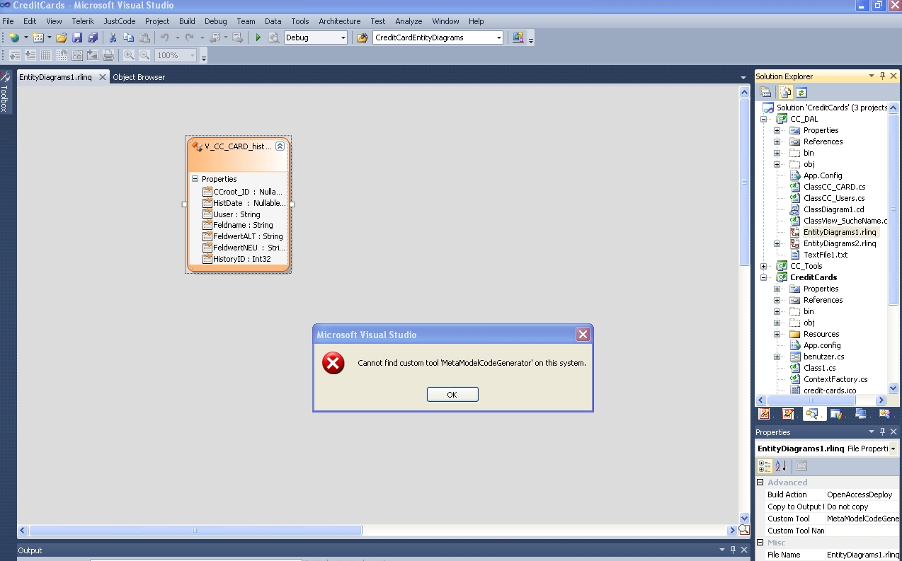Open the Toolbox side panel
Image resolution: width=902 pixels, height=561 pixels.
point(5,92)
